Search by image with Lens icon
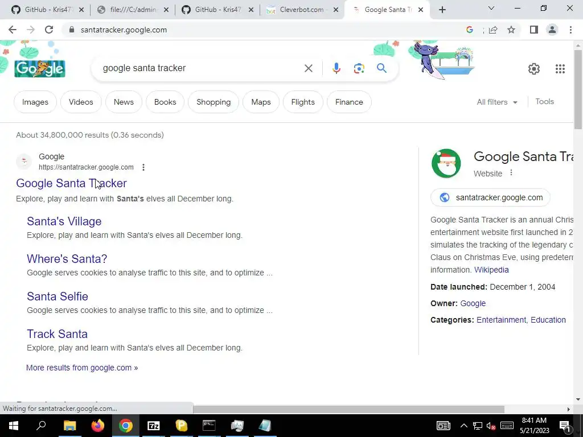Image resolution: width=583 pixels, height=437 pixels. coord(359,68)
